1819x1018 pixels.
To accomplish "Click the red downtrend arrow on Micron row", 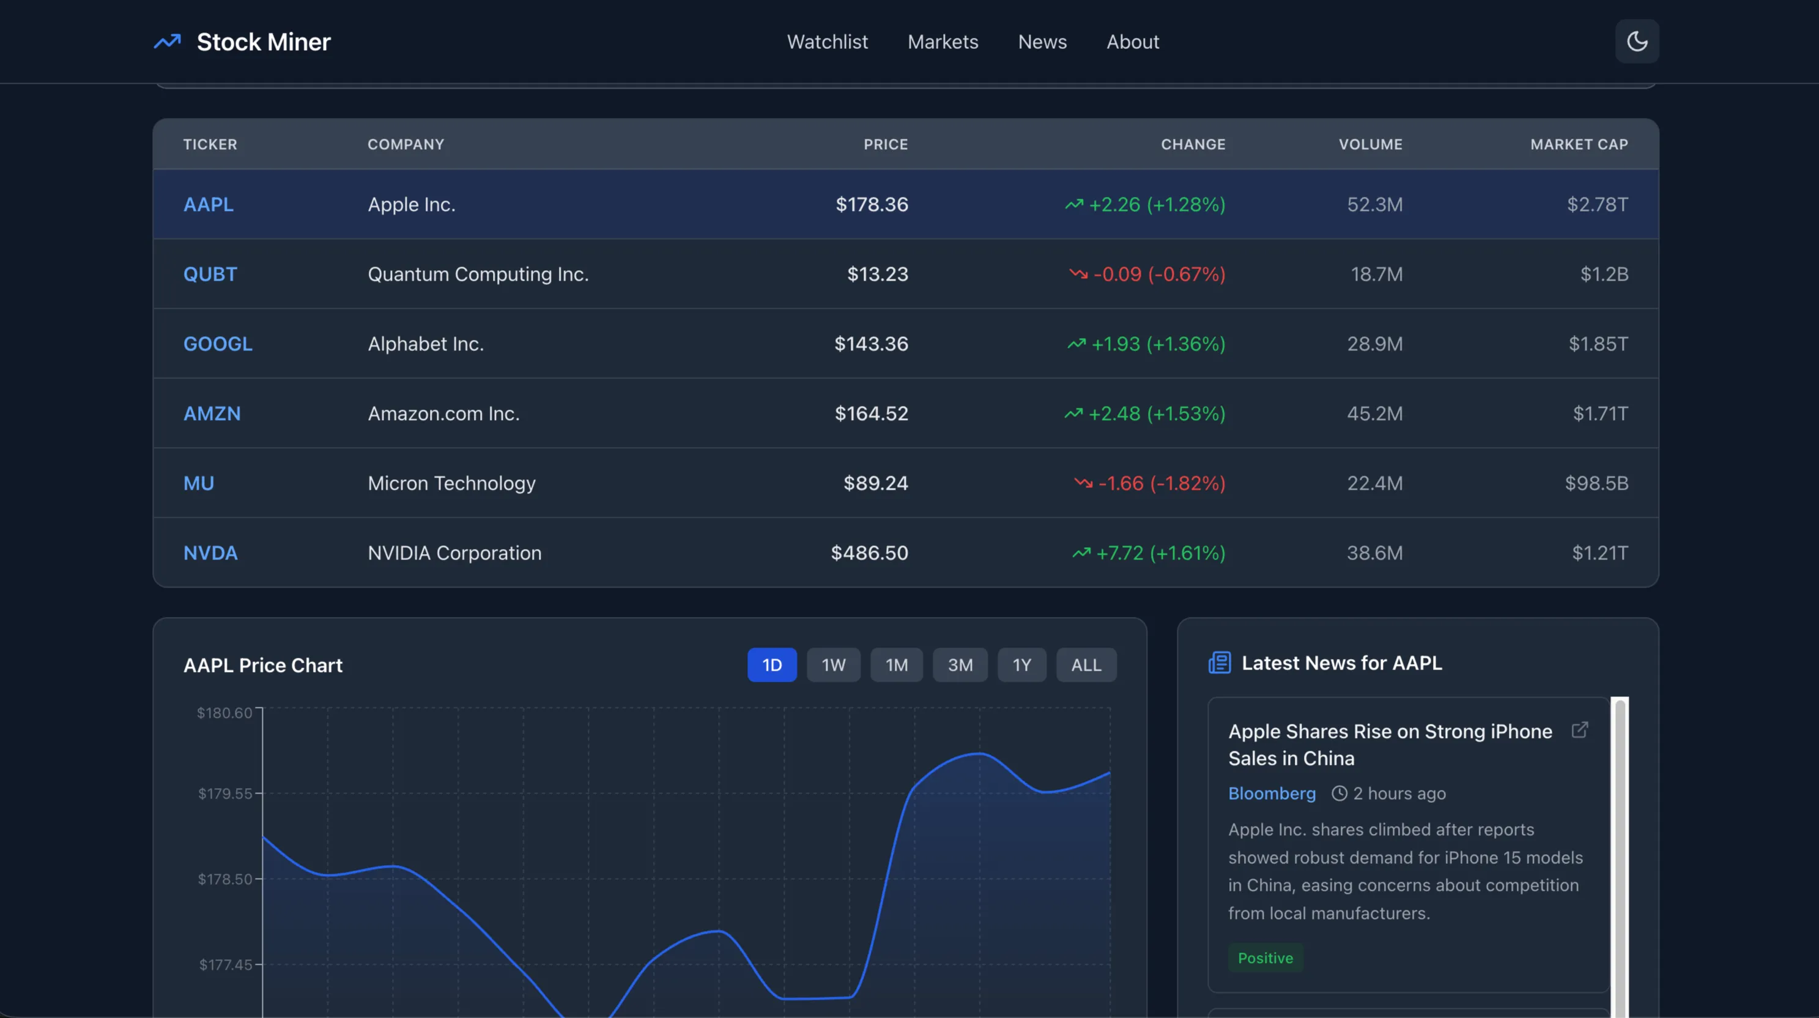I will [1083, 484].
